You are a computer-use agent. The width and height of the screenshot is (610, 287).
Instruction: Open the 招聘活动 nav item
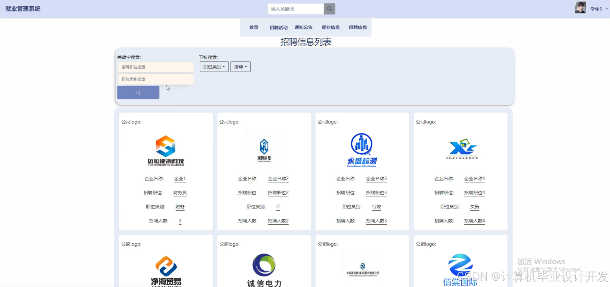(x=279, y=28)
